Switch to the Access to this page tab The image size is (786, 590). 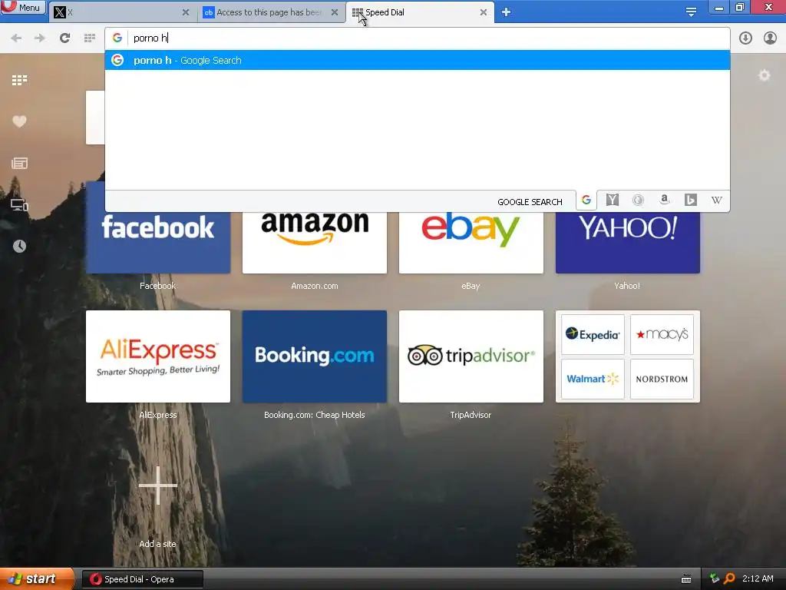[x=271, y=12]
